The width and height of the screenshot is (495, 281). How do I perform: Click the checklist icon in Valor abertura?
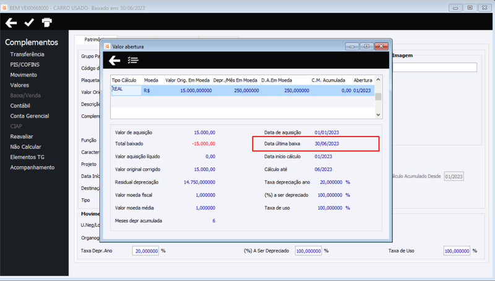tap(133, 60)
